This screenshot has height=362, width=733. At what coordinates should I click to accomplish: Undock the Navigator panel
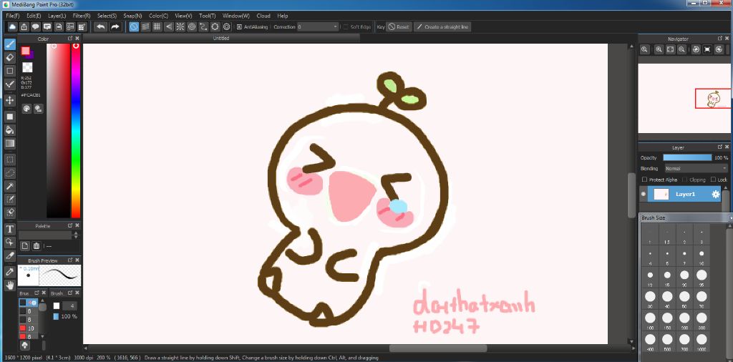(720, 39)
